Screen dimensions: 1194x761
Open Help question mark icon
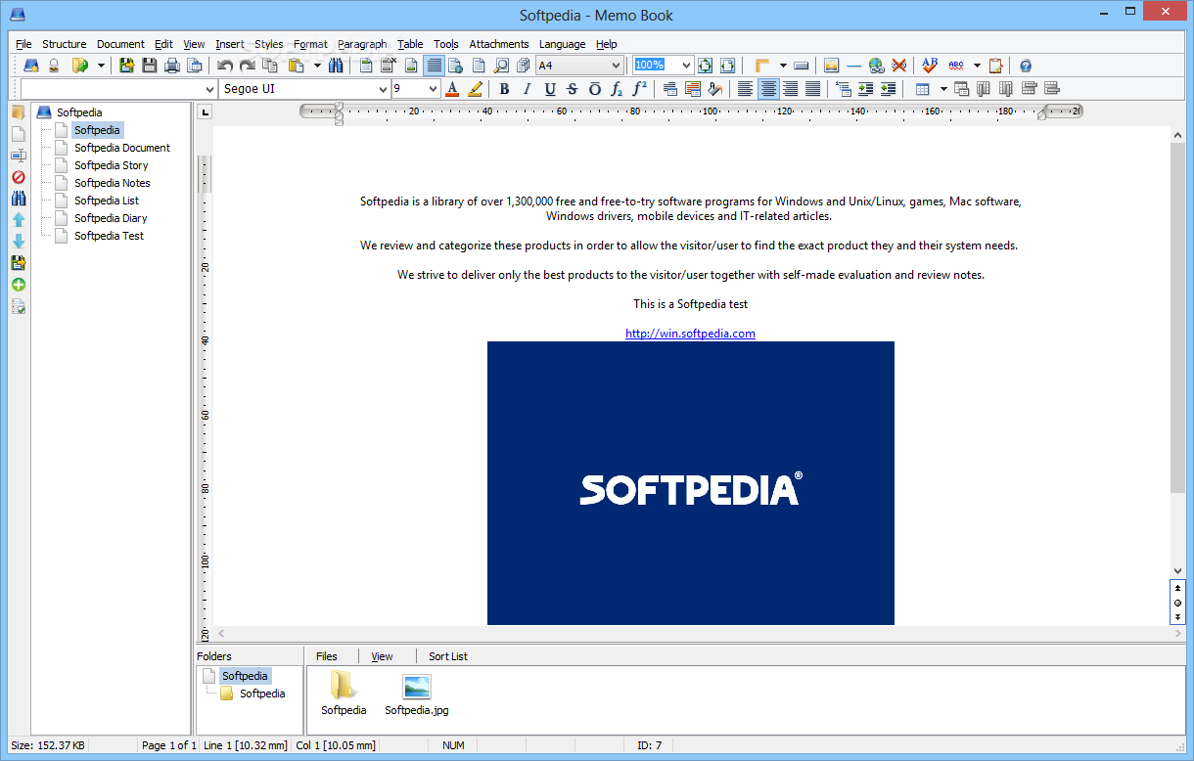(1026, 66)
